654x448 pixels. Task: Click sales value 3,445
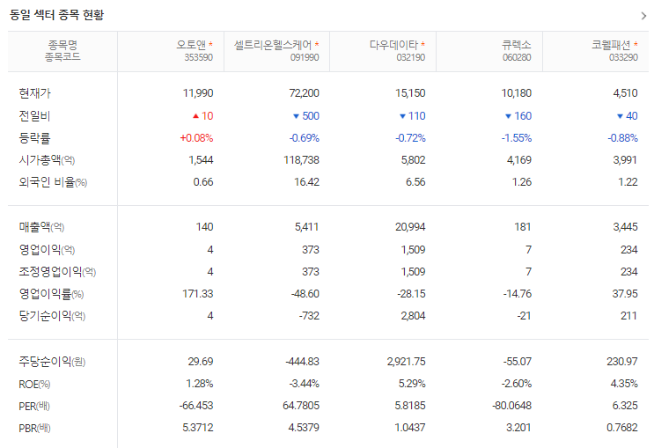point(625,227)
